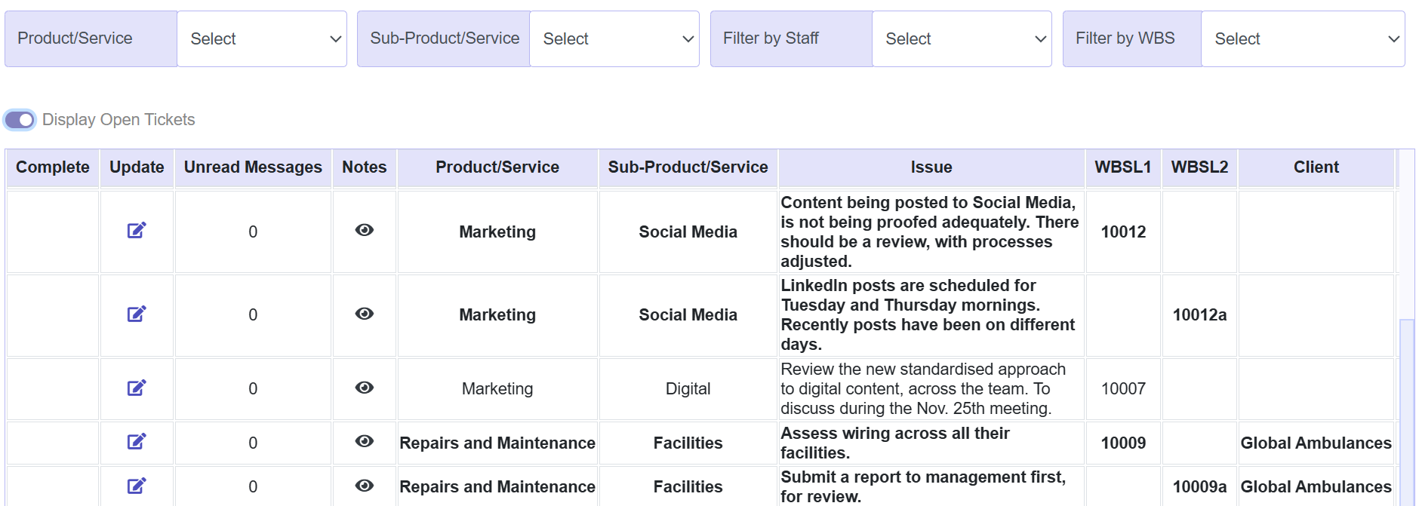Sort by the Issue column header

[x=931, y=167]
